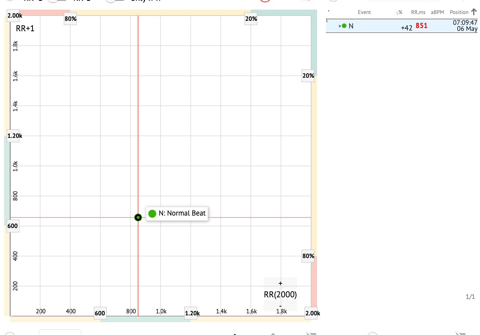Select the N event row in the table

[401, 26]
